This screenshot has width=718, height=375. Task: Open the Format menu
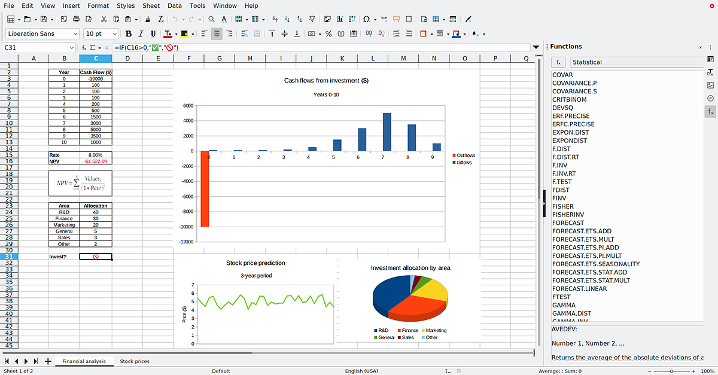98,5
